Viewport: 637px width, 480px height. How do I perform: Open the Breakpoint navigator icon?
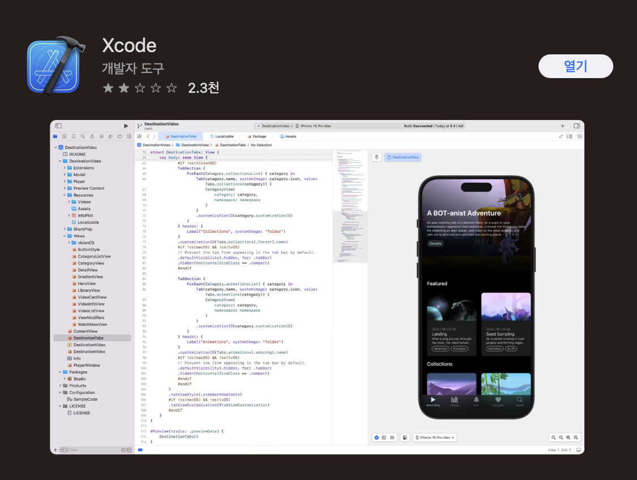point(120,136)
